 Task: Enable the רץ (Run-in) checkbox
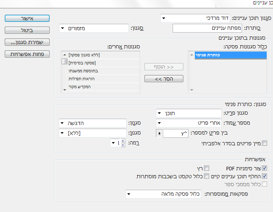(x=206, y=168)
